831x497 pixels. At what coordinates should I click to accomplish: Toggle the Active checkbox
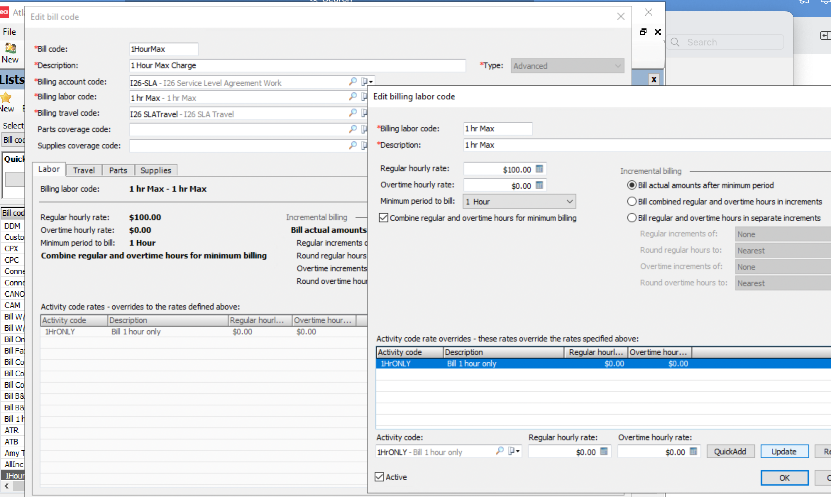click(x=379, y=477)
